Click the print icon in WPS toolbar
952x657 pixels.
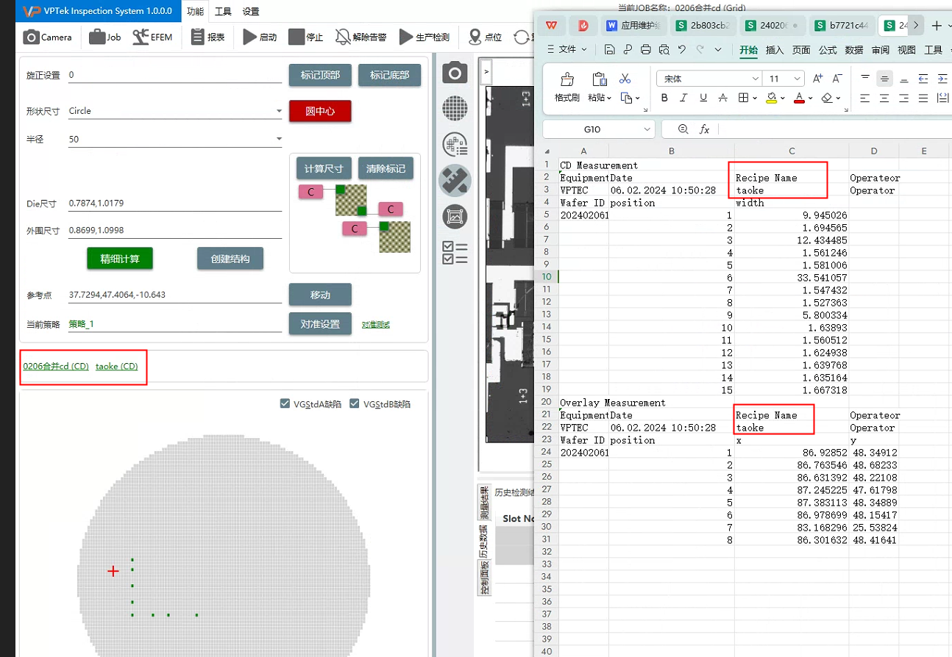pyautogui.click(x=646, y=50)
